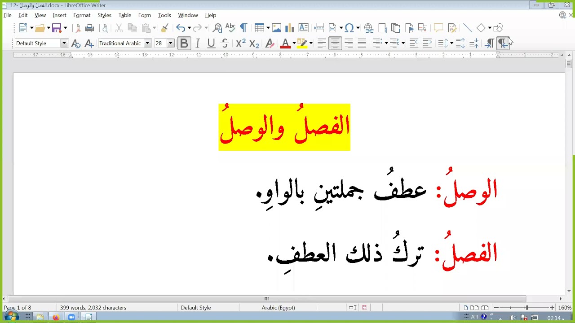Image resolution: width=575 pixels, height=323 pixels.
Task: Open Find and Replace
Action: point(217,28)
